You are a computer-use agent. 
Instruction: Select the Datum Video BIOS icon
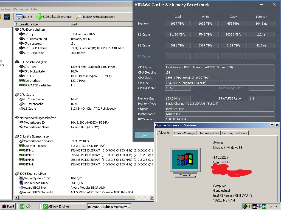(21, 183)
